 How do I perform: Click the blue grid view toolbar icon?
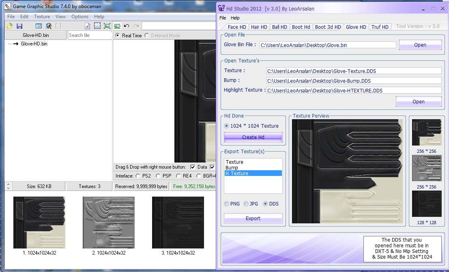pos(39,26)
